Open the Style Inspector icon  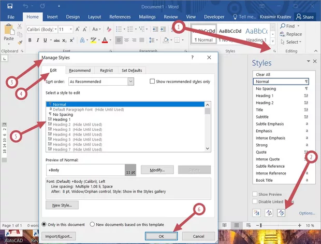coord(269,212)
